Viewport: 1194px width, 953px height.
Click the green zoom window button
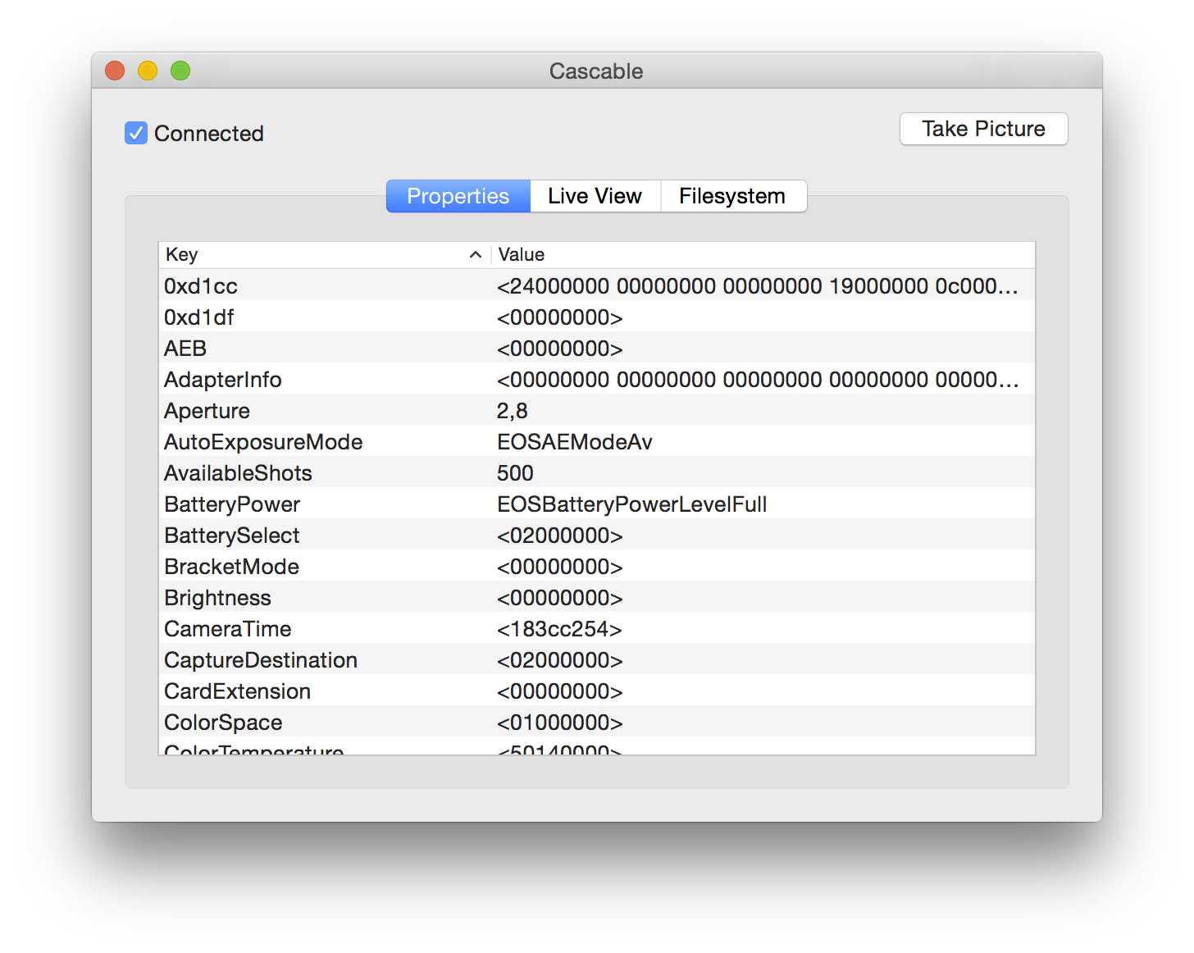click(180, 71)
